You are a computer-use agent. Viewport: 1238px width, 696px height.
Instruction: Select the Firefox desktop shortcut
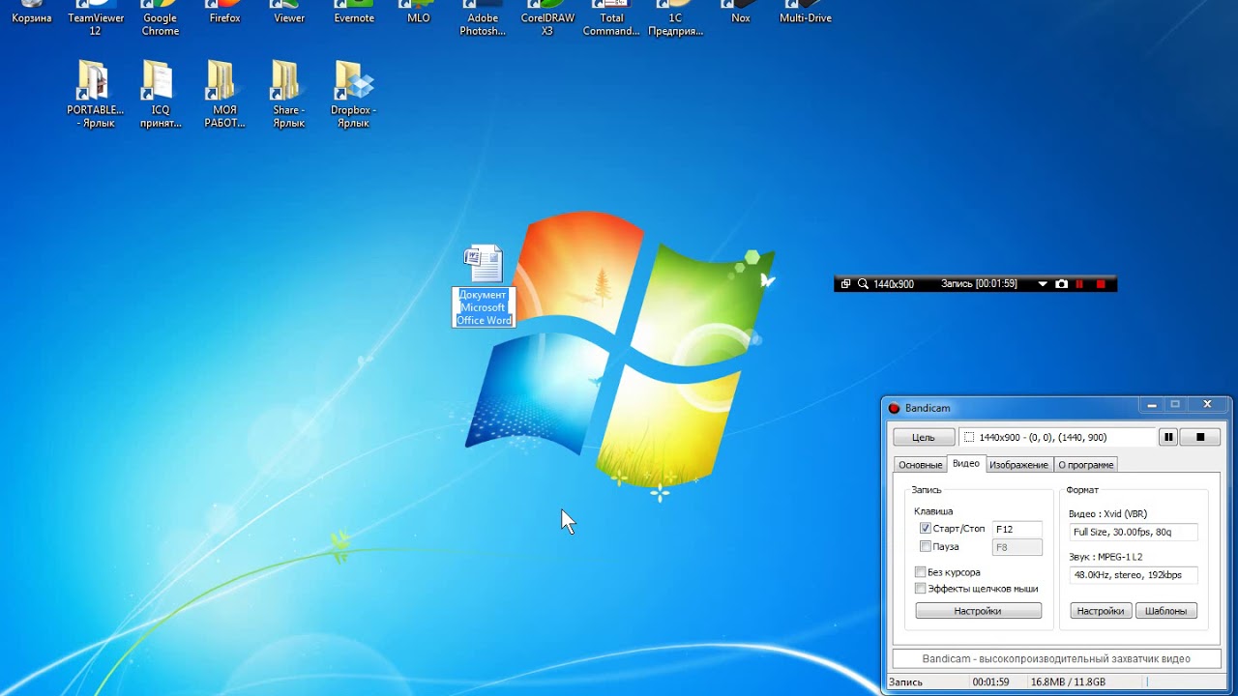[x=224, y=12]
